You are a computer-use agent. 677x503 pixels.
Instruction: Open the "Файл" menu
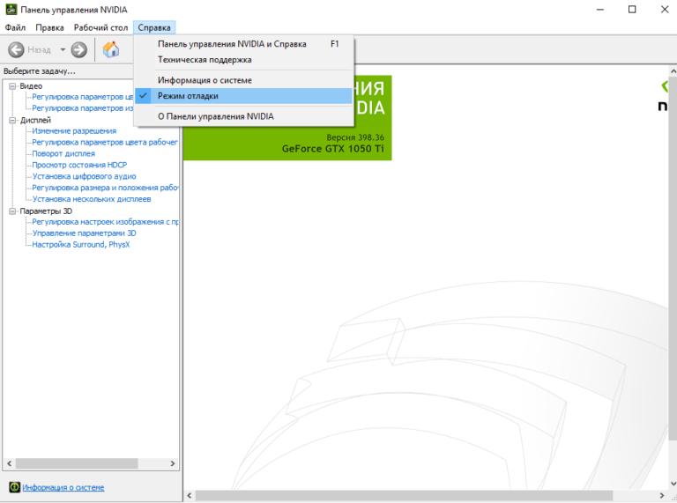pyautogui.click(x=15, y=27)
